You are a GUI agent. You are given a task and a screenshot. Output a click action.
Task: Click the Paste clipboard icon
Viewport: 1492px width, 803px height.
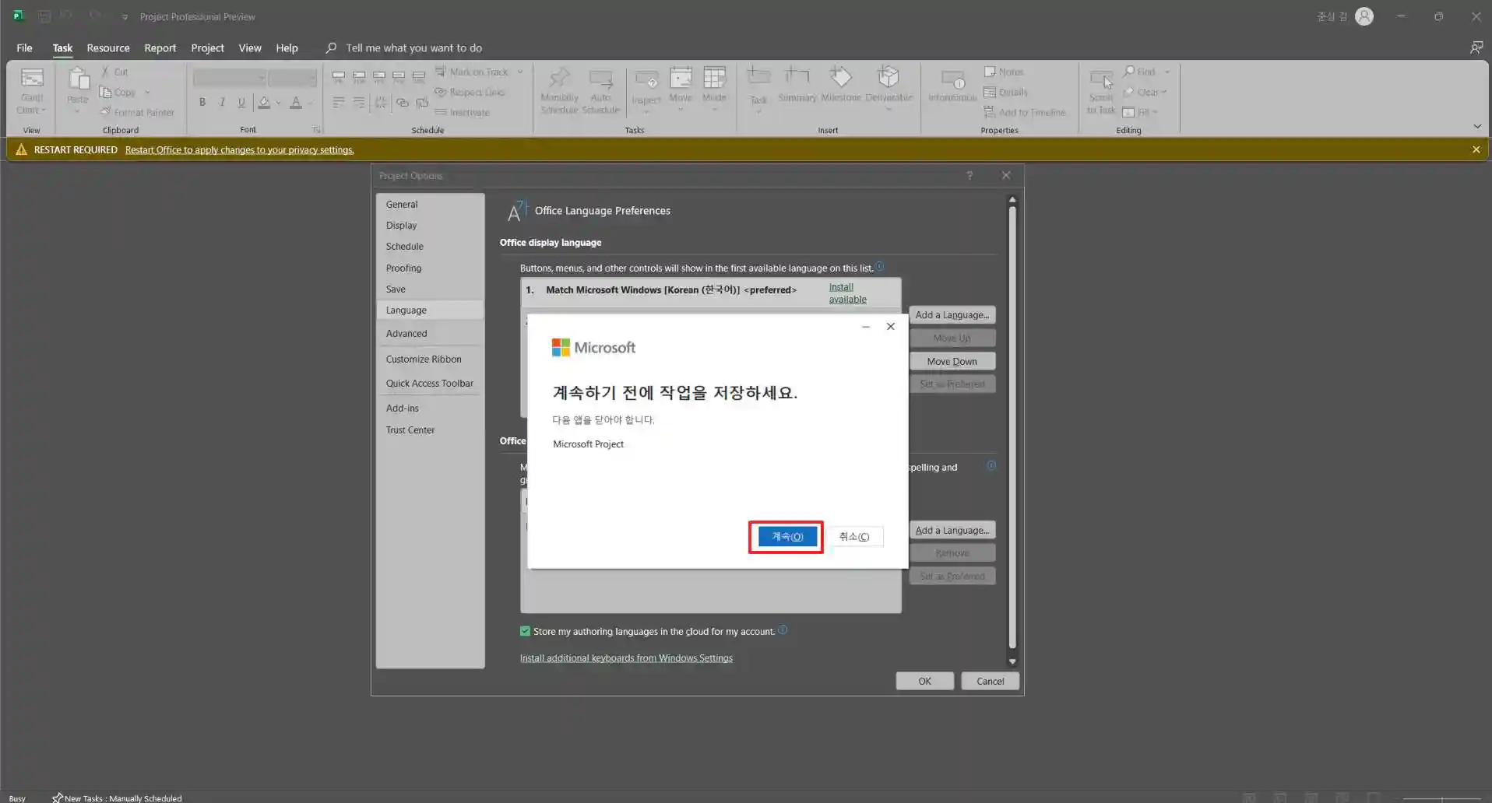tap(78, 79)
